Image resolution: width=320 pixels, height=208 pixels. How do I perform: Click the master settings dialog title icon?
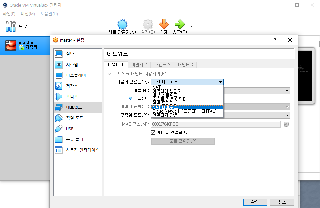[x=56, y=40]
